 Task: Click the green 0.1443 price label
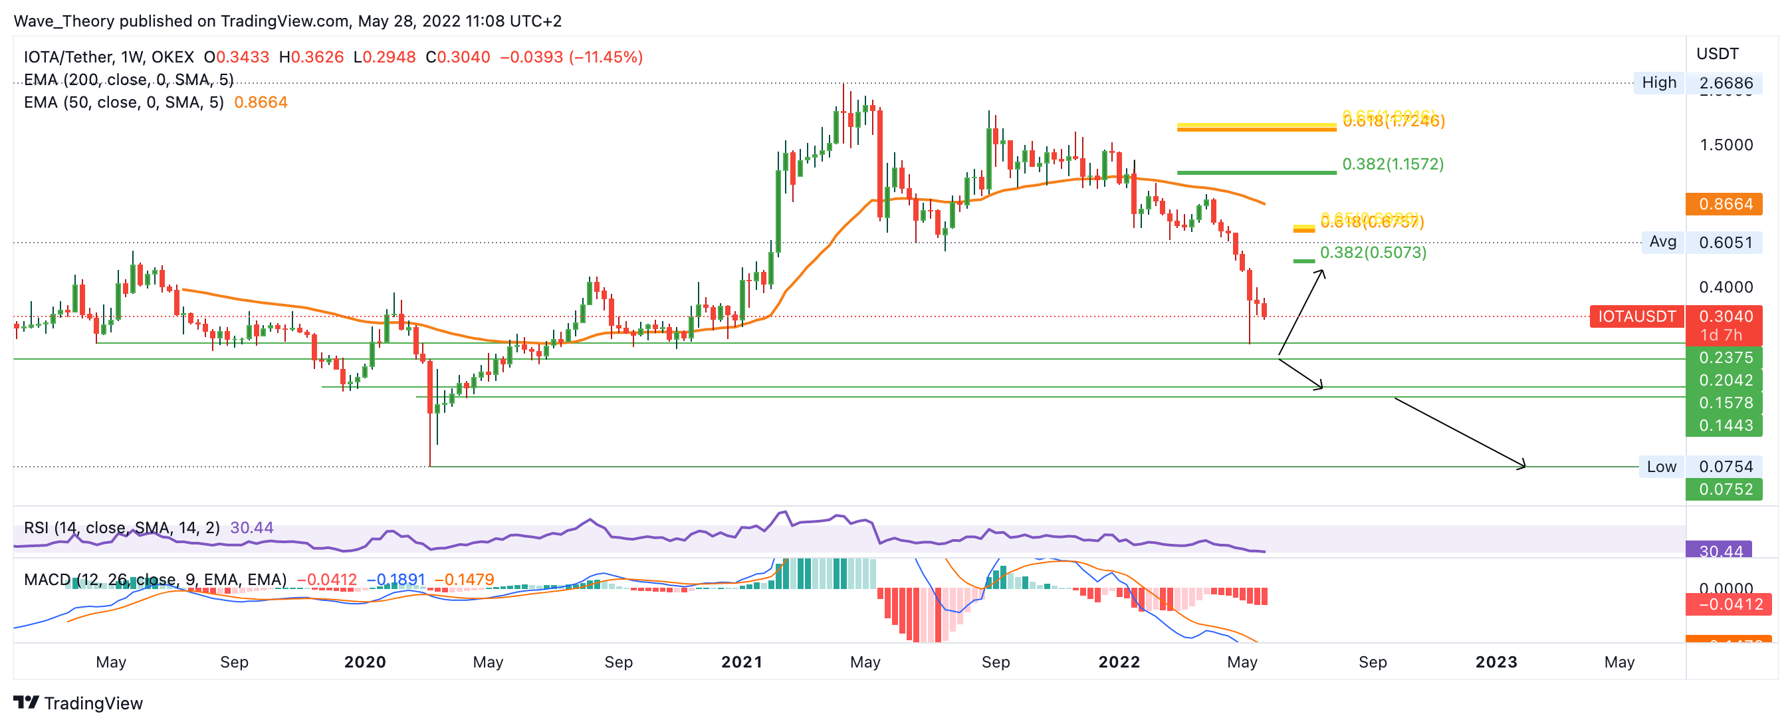click(1724, 425)
